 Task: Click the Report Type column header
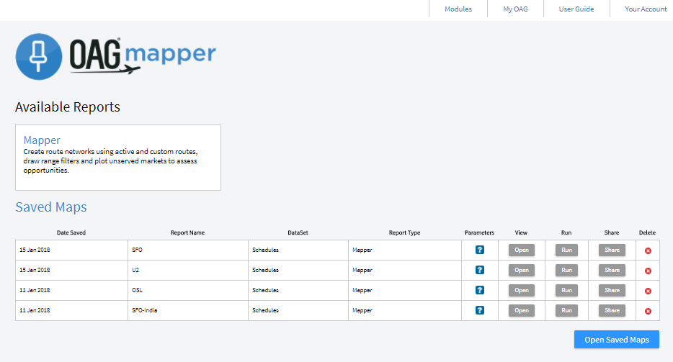click(404, 232)
